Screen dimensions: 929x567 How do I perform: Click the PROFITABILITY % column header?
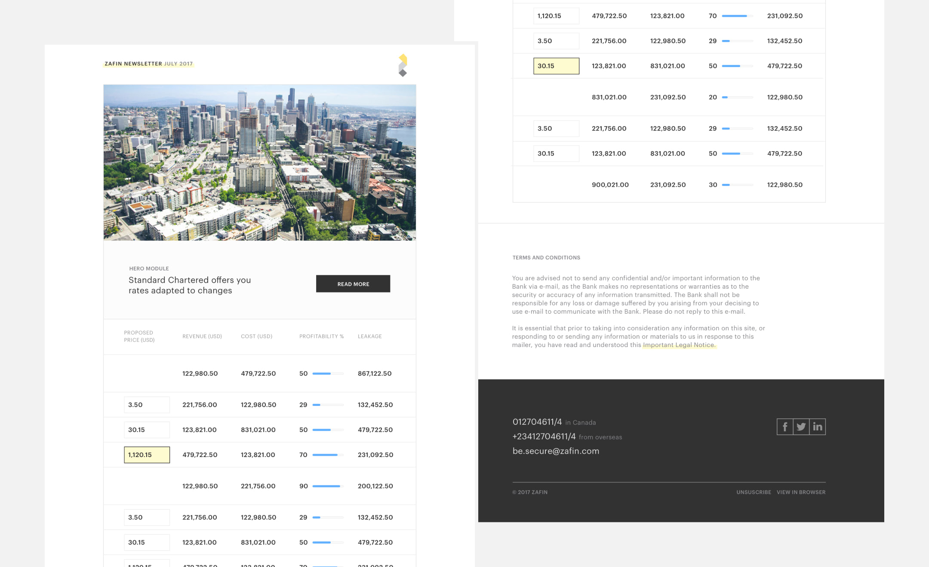[x=321, y=336]
